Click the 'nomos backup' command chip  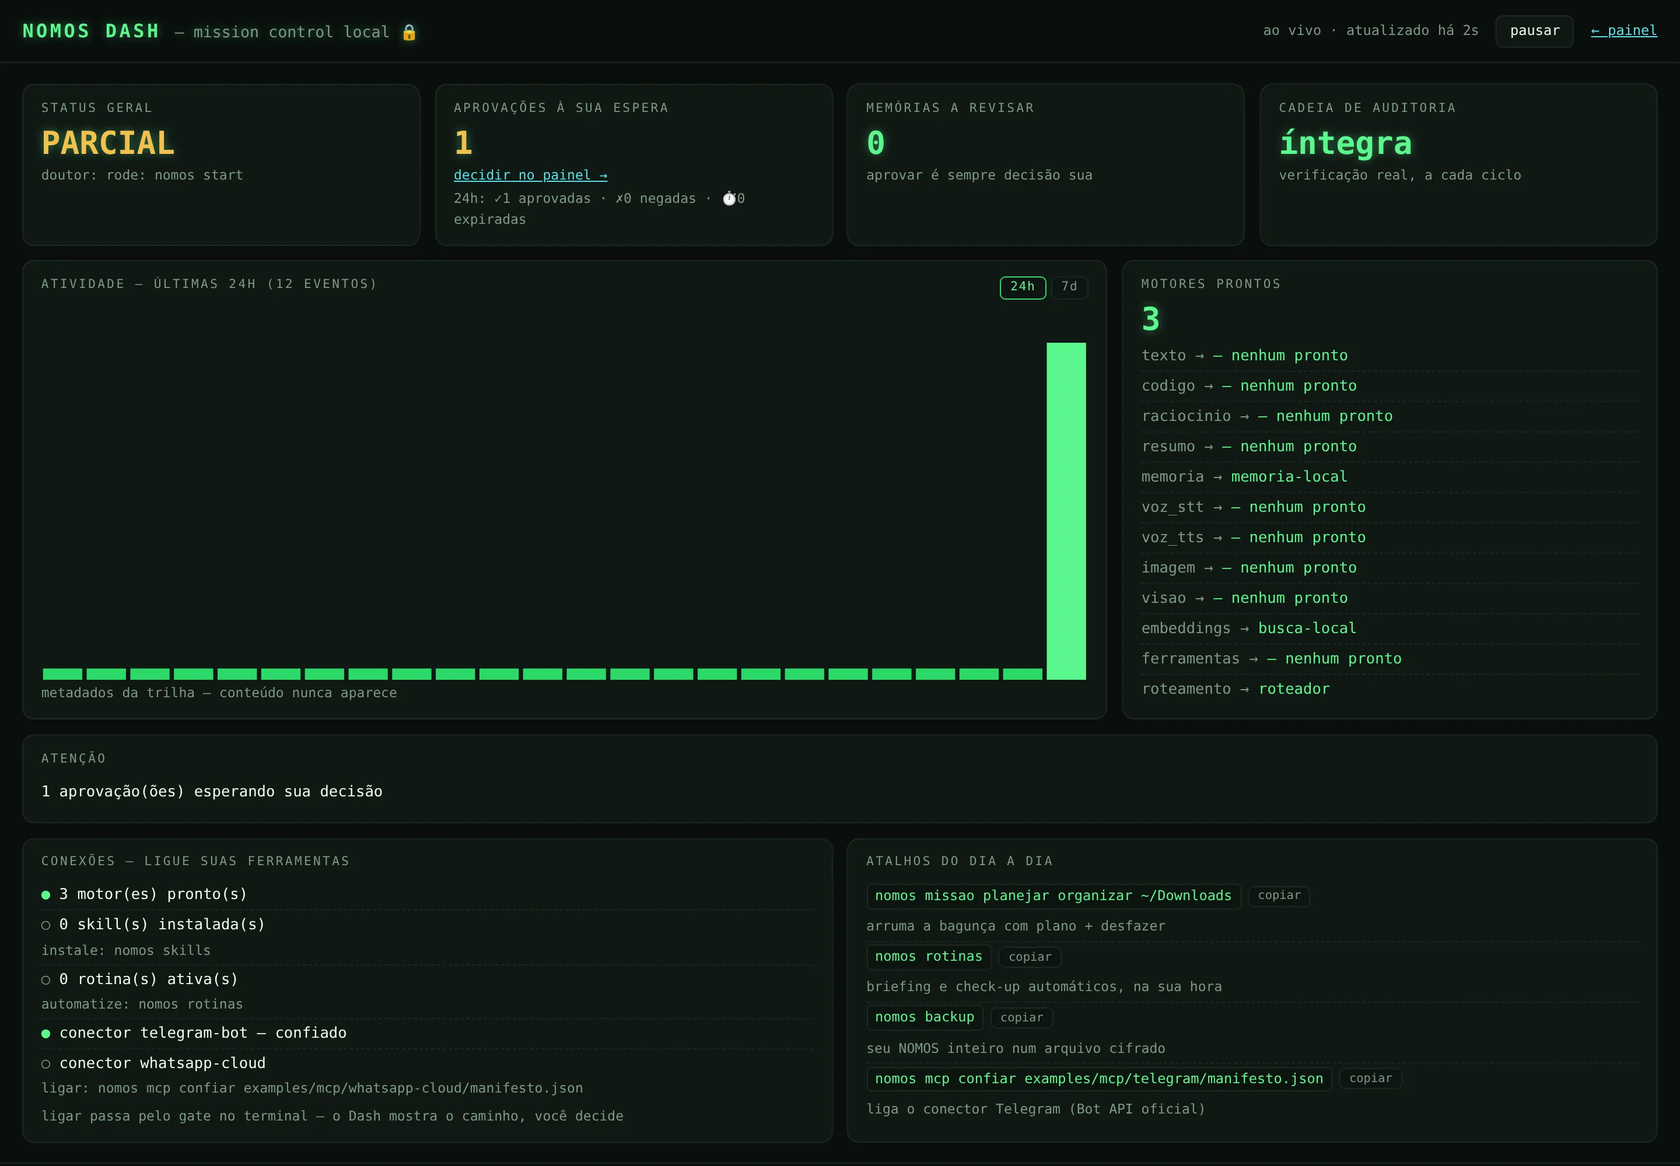(924, 1017)
